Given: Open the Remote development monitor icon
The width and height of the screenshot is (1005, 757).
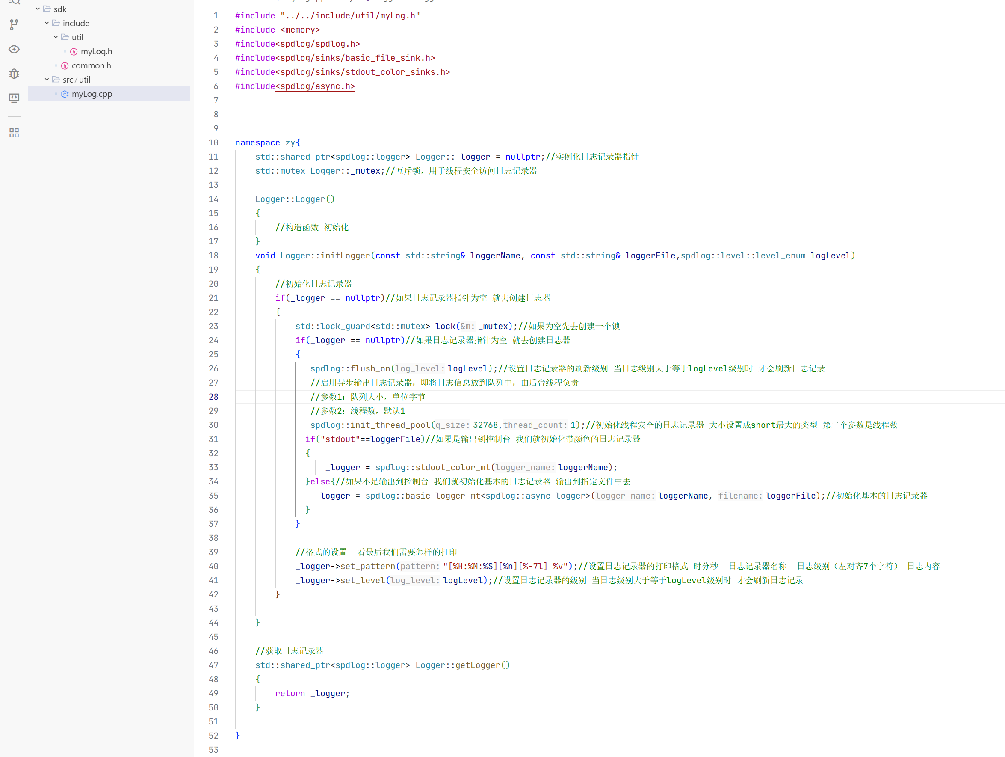Looking at the screenshot, I should click(x=14, y=98).
